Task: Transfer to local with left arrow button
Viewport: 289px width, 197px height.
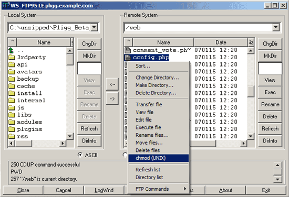Action: (112, 84)
